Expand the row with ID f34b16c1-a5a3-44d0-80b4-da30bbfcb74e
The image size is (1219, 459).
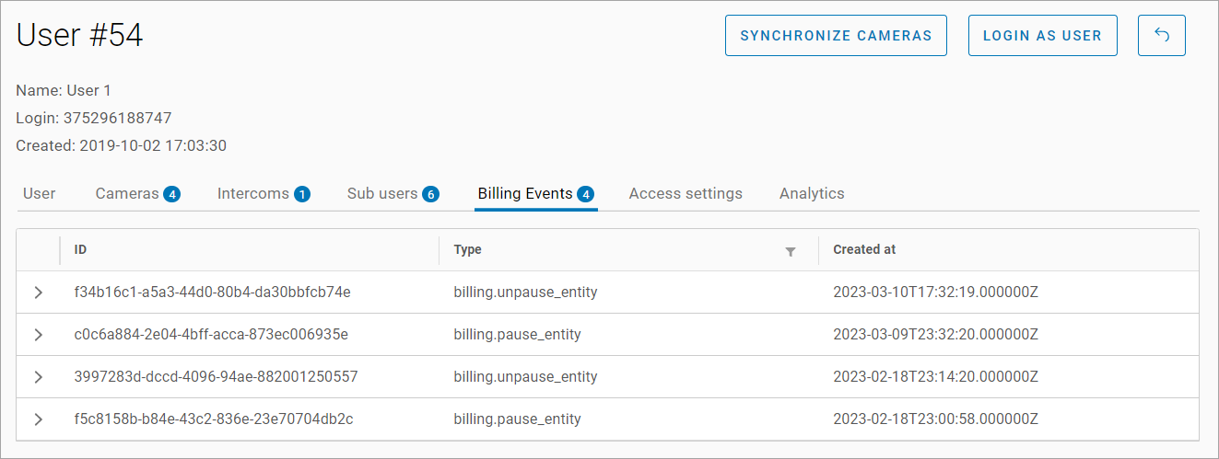[38, 293]
